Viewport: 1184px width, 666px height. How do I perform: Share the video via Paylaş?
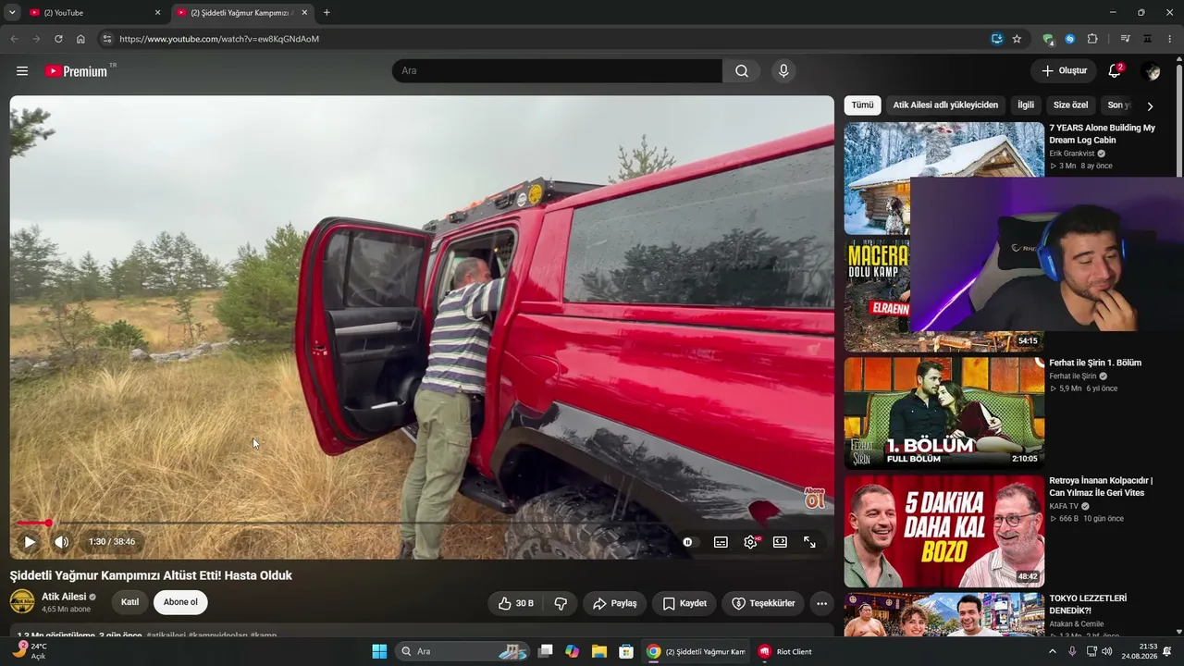(x=615, y=603)
